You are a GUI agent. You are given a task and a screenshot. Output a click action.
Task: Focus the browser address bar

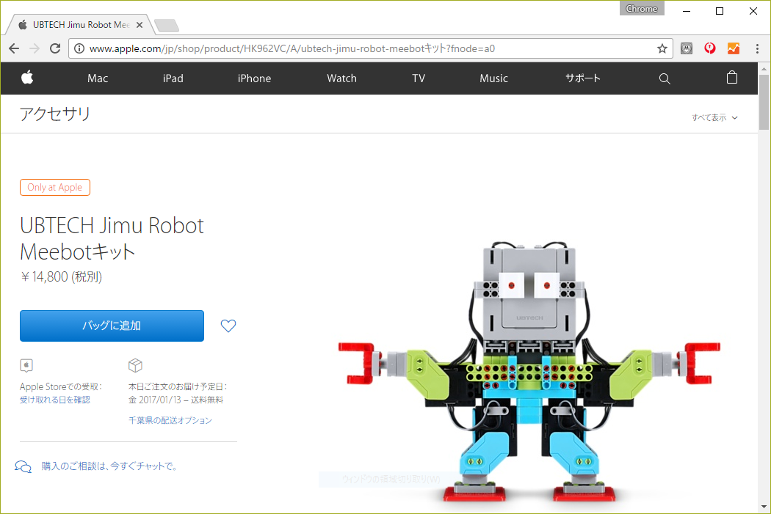coord(369,48)
